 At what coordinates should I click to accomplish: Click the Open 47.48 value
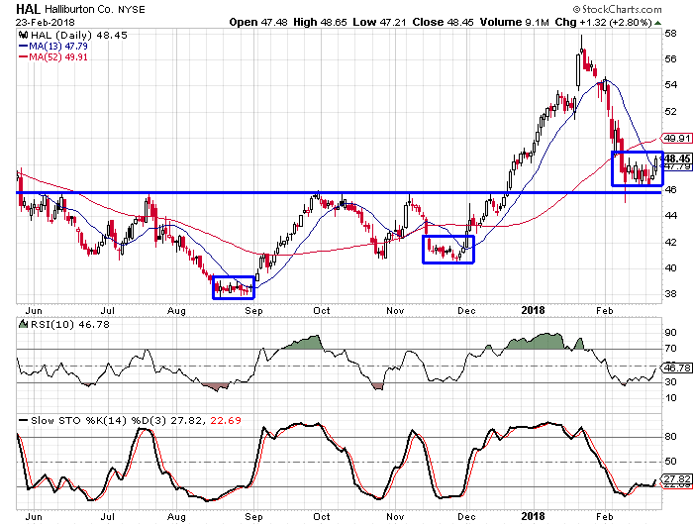(x=258, y=22)
